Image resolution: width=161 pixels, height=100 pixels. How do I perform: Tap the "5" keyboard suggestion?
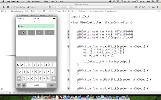click(23, 58)
